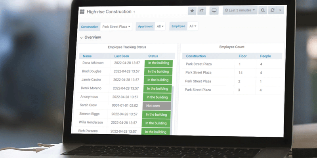Sort by Status column header
Screen dimensions: 317x158
[153, 56]
